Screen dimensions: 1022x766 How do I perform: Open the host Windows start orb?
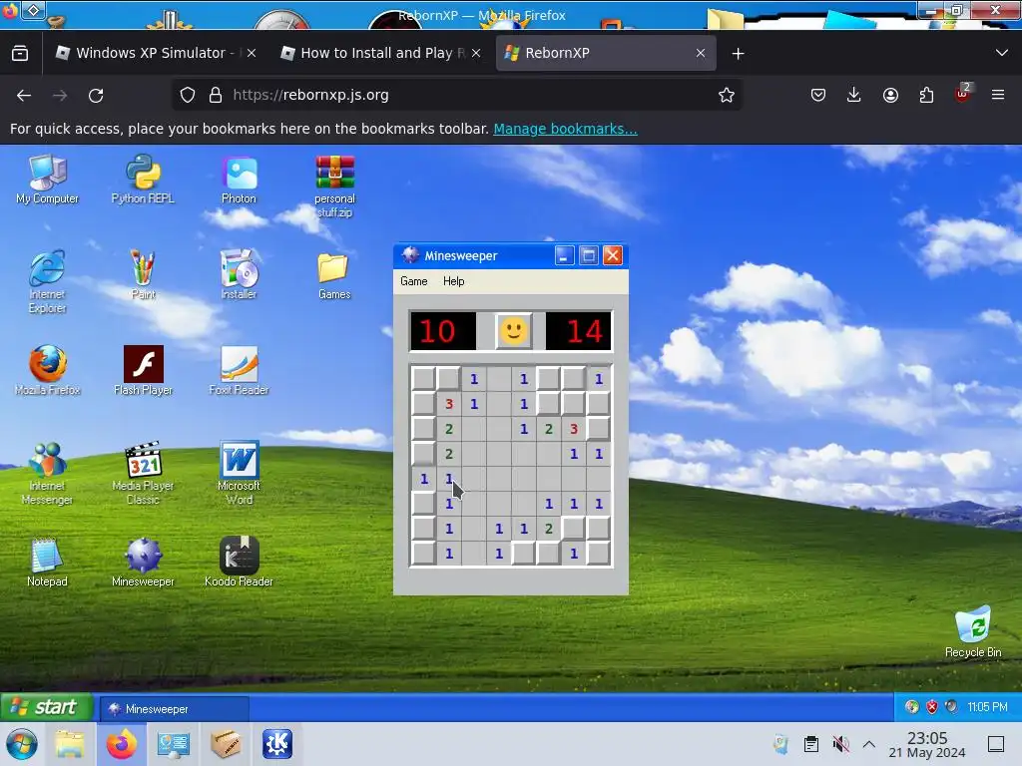[x=22, y=744]
